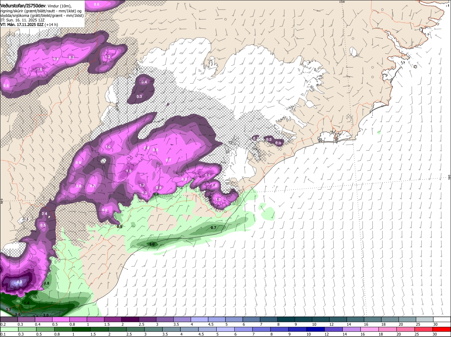Click the 1.4 rain value on dark green
Screen dimensions: 451x337
click(x=26, y=303)
